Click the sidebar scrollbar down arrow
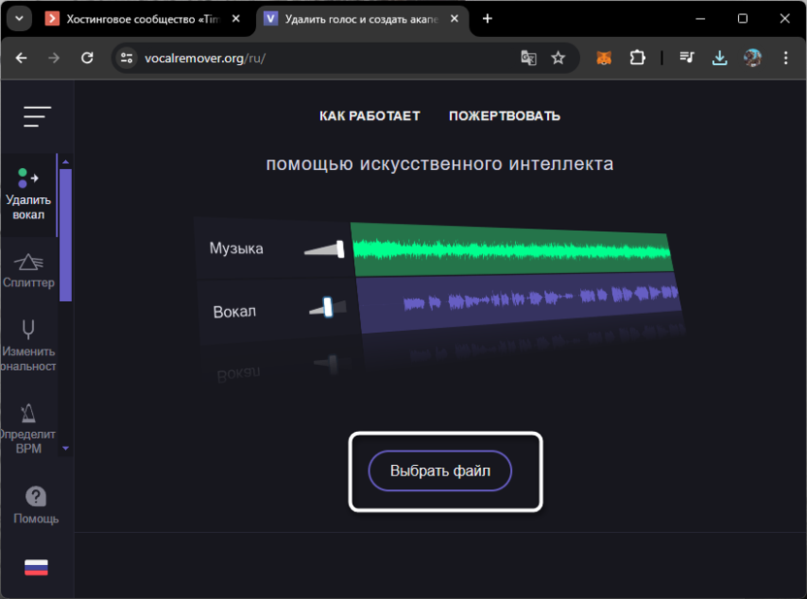The width and height of the screenshot is (807, 599). pyautogui.click(x=65, y=449)
